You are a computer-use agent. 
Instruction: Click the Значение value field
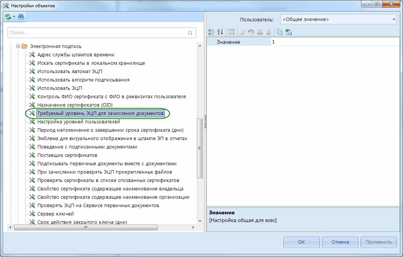coord(333,42)
